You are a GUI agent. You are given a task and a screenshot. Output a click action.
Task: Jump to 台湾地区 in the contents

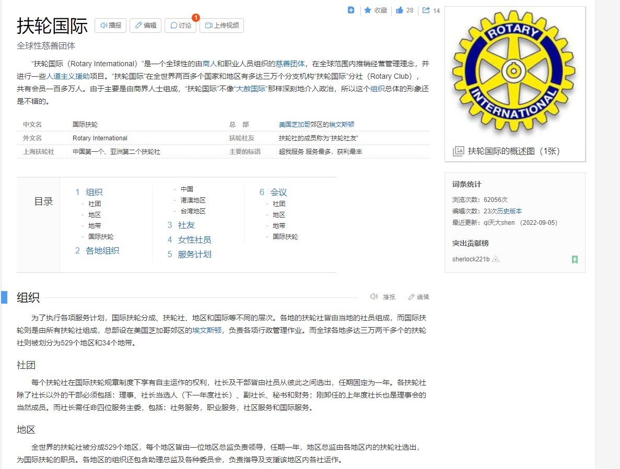(193, 211)
